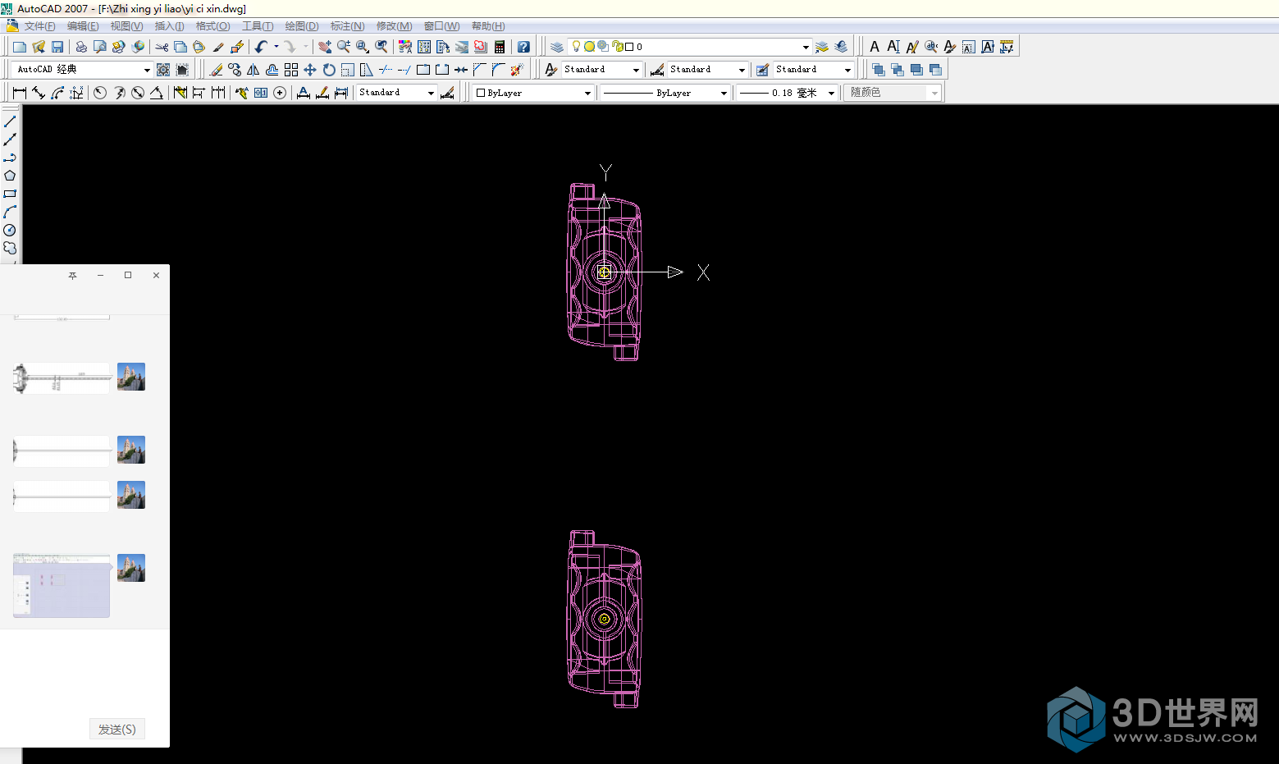The image size is (1279, 764).
Task: Select the Line tool in Draw toolbar
Action: [x=10, y=121]
